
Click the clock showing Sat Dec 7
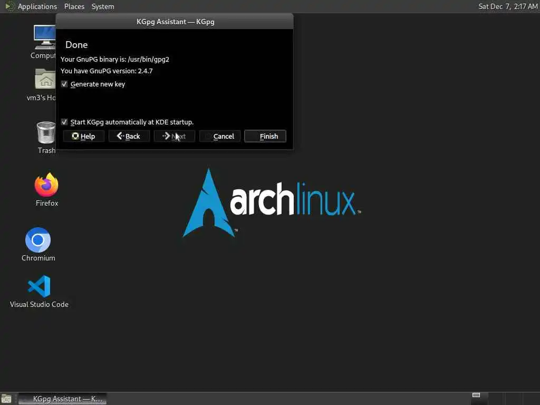pos(508,6)
